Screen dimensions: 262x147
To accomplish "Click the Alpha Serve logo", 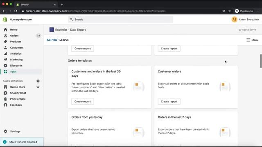I will [58, 40].
